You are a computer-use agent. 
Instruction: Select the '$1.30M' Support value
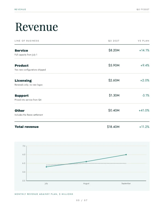[114, 95]
